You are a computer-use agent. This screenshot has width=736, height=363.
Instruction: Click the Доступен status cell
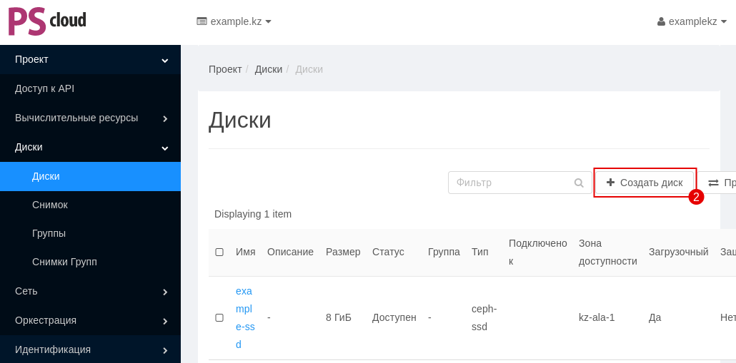pos(394,317)
